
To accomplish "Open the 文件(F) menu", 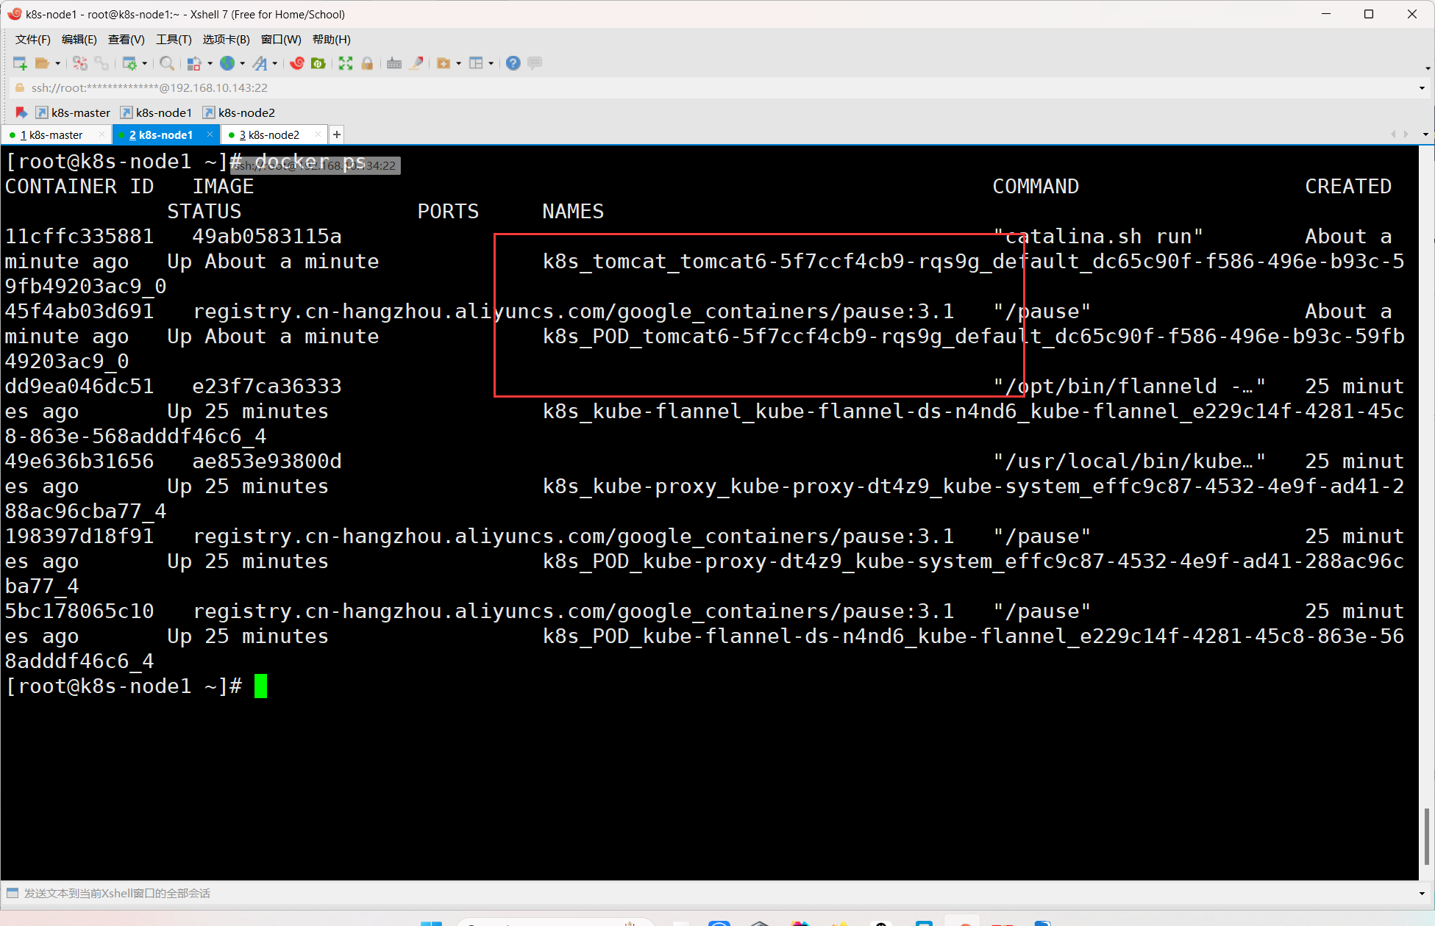I will point(33,39).
